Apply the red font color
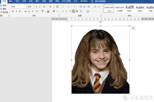Viewport: 154px width, 102px height. (48, 11)
